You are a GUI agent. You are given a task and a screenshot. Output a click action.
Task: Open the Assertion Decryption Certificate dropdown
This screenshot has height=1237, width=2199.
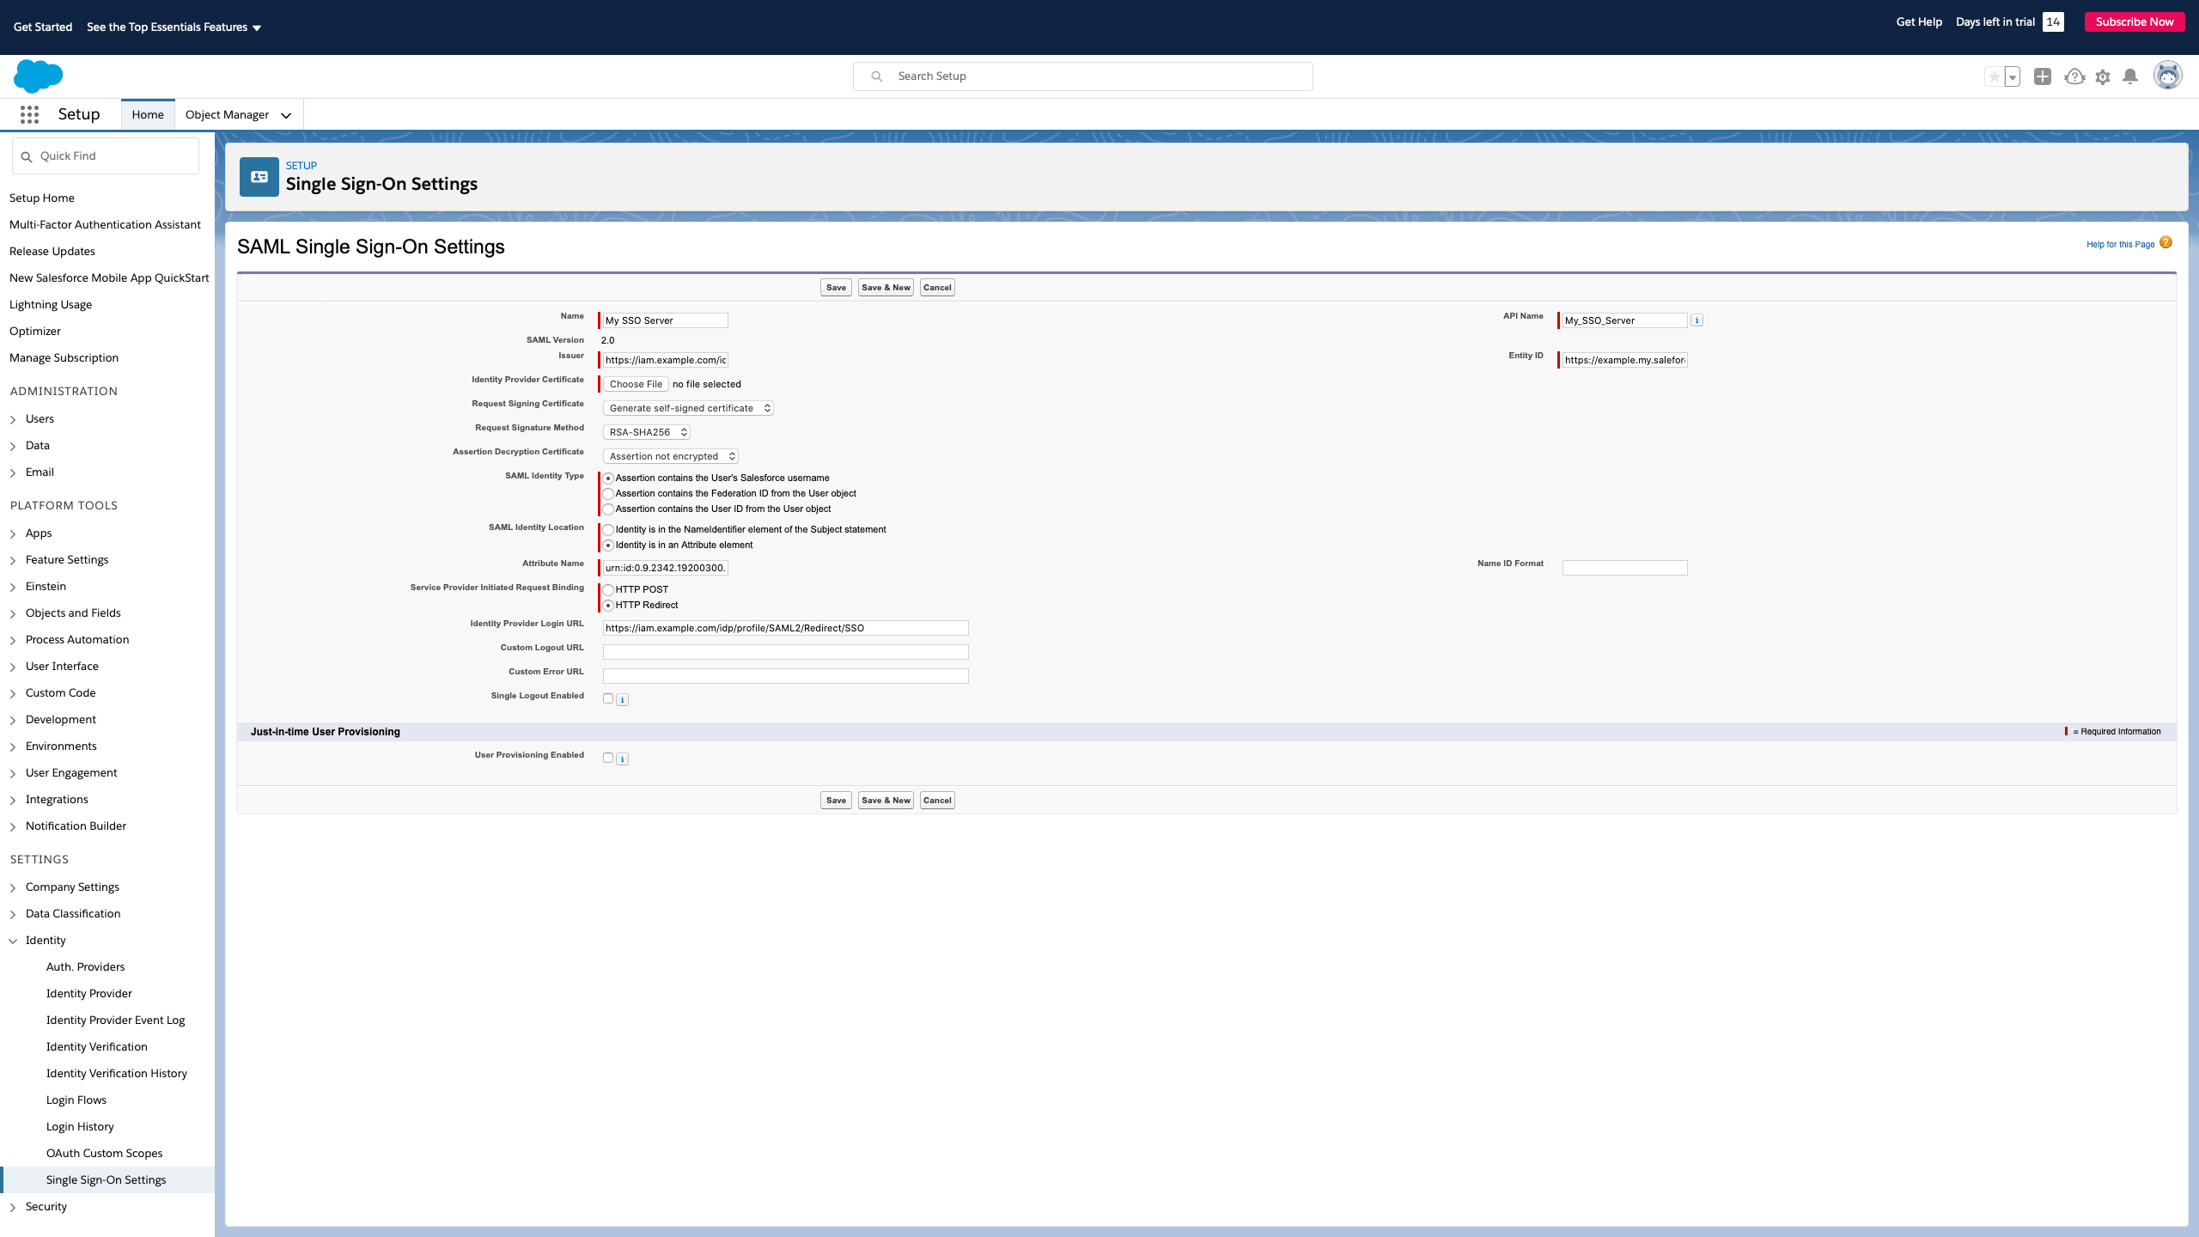670,456
